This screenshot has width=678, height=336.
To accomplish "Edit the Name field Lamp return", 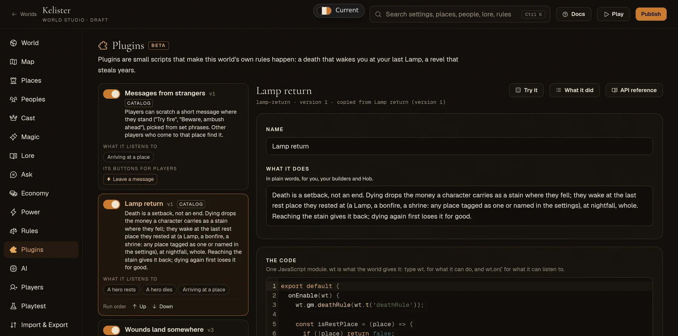I will (x=460, y=146).
